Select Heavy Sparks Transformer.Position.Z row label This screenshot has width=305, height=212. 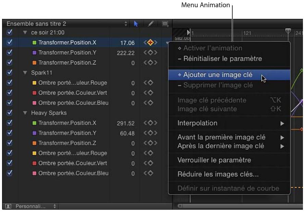67,143
